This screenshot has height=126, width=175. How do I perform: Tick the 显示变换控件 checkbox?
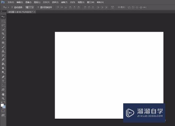[x=38, y=7]
